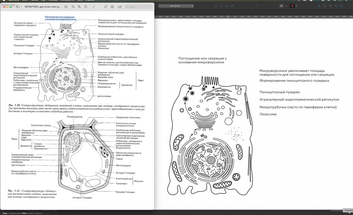353x215 pixels.
Task: Open the Alignment options in design app toolbar
Action: pyautogui.click(x=256, y=6)
